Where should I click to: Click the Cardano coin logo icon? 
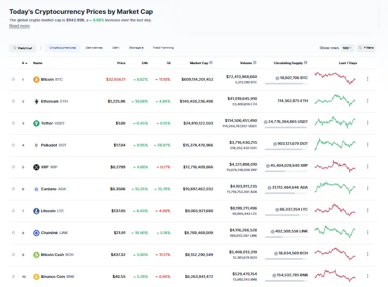(x=36, y=189)
